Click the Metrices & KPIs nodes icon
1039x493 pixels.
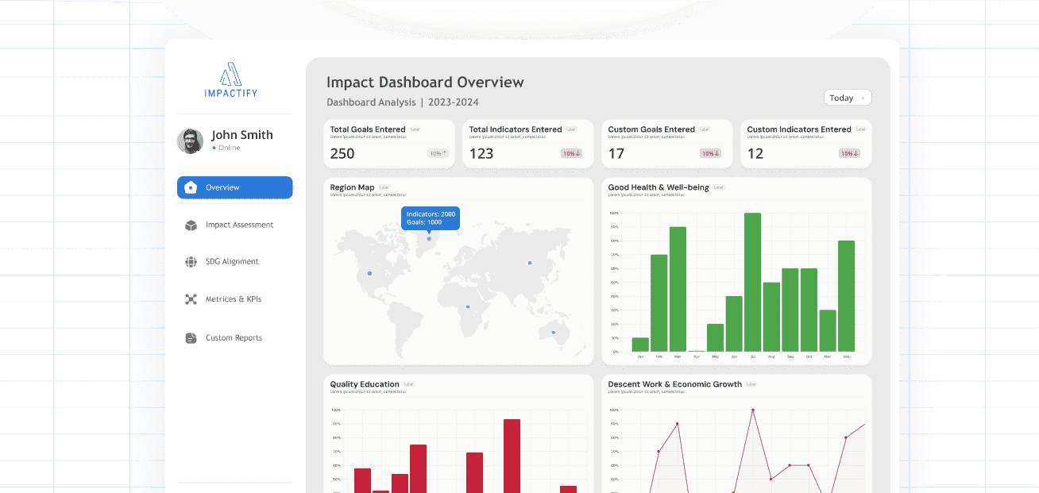(191, 299)
